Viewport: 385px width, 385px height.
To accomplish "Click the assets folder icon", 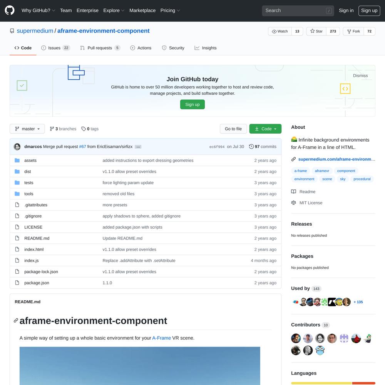I will coord(17,160).
